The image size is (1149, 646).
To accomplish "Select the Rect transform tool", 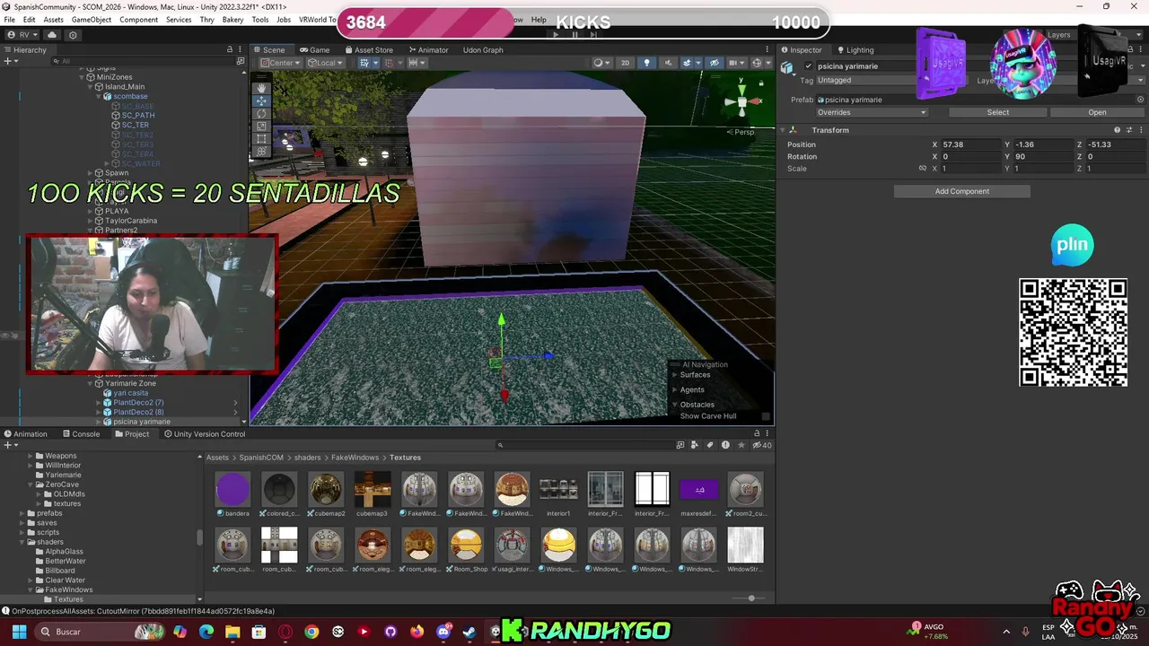I will pyautogui.click(x=261, y=138).
